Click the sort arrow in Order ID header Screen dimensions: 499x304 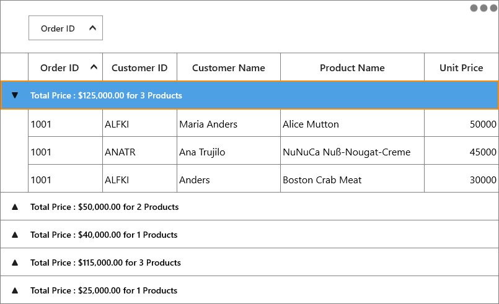(x=94, y=67)
